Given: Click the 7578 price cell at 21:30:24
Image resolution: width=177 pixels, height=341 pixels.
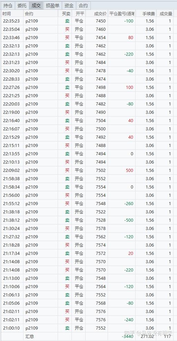Looking at the screenshot, I should click(x=97, y=228).
